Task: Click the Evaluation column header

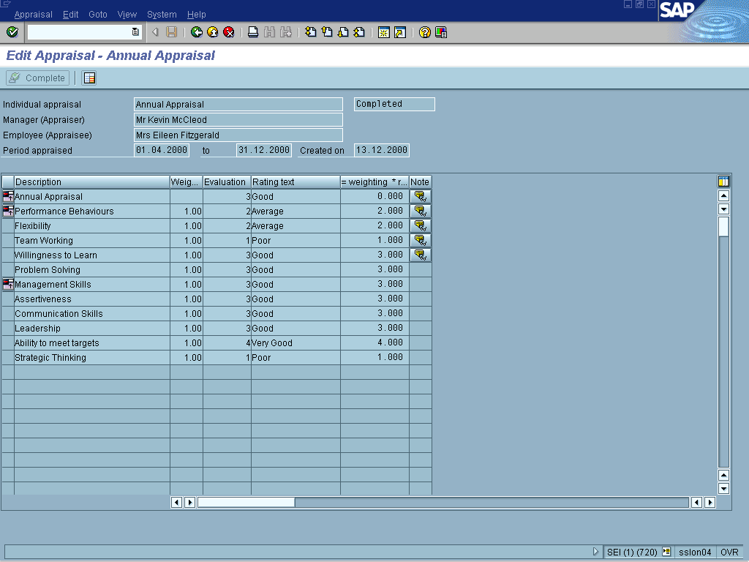Action: pyautogui.click(x=227, y=182)
